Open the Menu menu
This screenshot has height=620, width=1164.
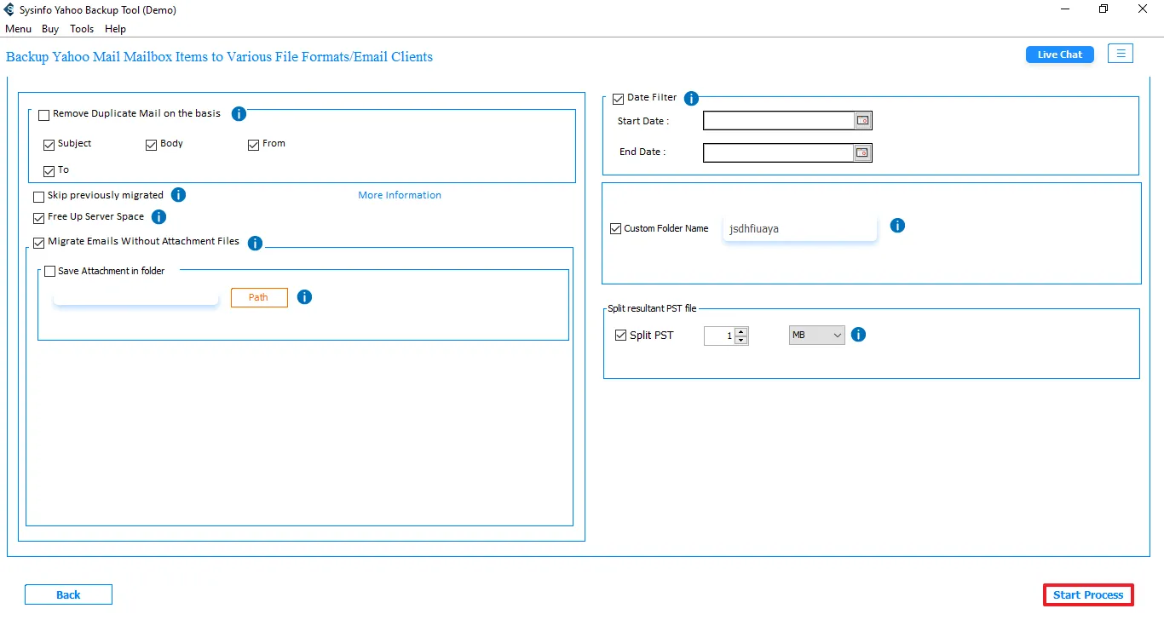[19, 29]
